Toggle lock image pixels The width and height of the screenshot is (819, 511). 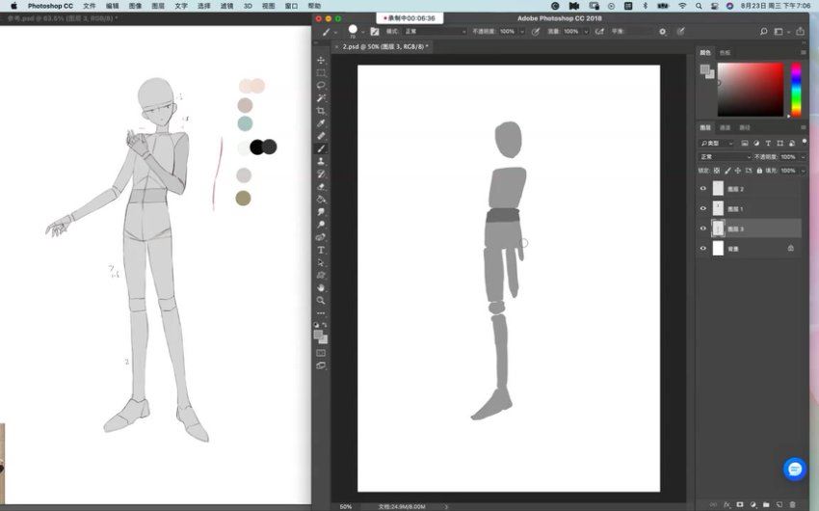(727, 171)
